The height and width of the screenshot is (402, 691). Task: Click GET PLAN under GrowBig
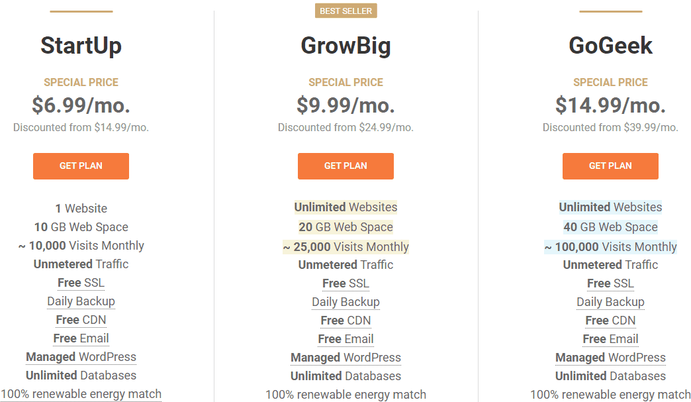[x=345, y=166]
